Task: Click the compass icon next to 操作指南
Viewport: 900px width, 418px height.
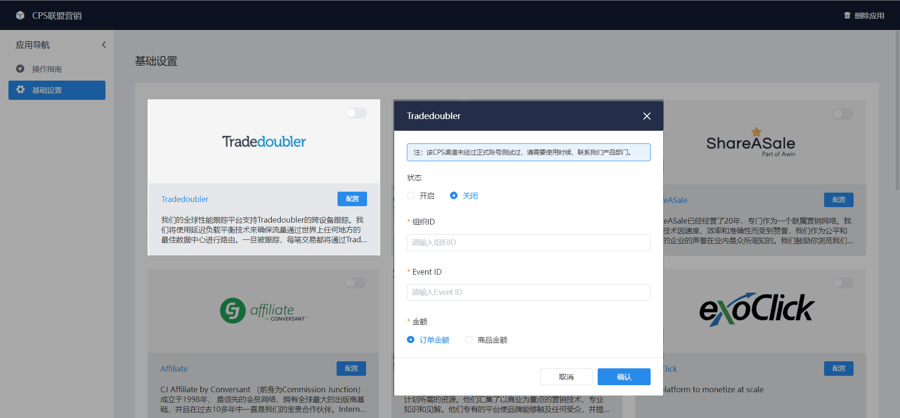Action: [20, 69]
